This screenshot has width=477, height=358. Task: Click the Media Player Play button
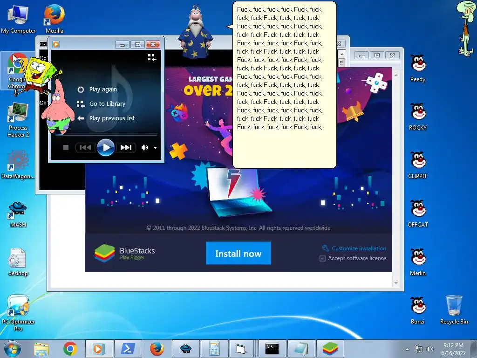106,148
